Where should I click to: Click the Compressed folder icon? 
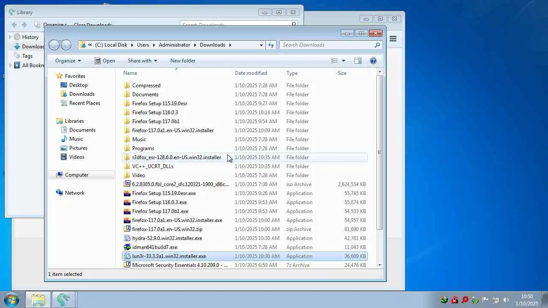coord(127,86)
